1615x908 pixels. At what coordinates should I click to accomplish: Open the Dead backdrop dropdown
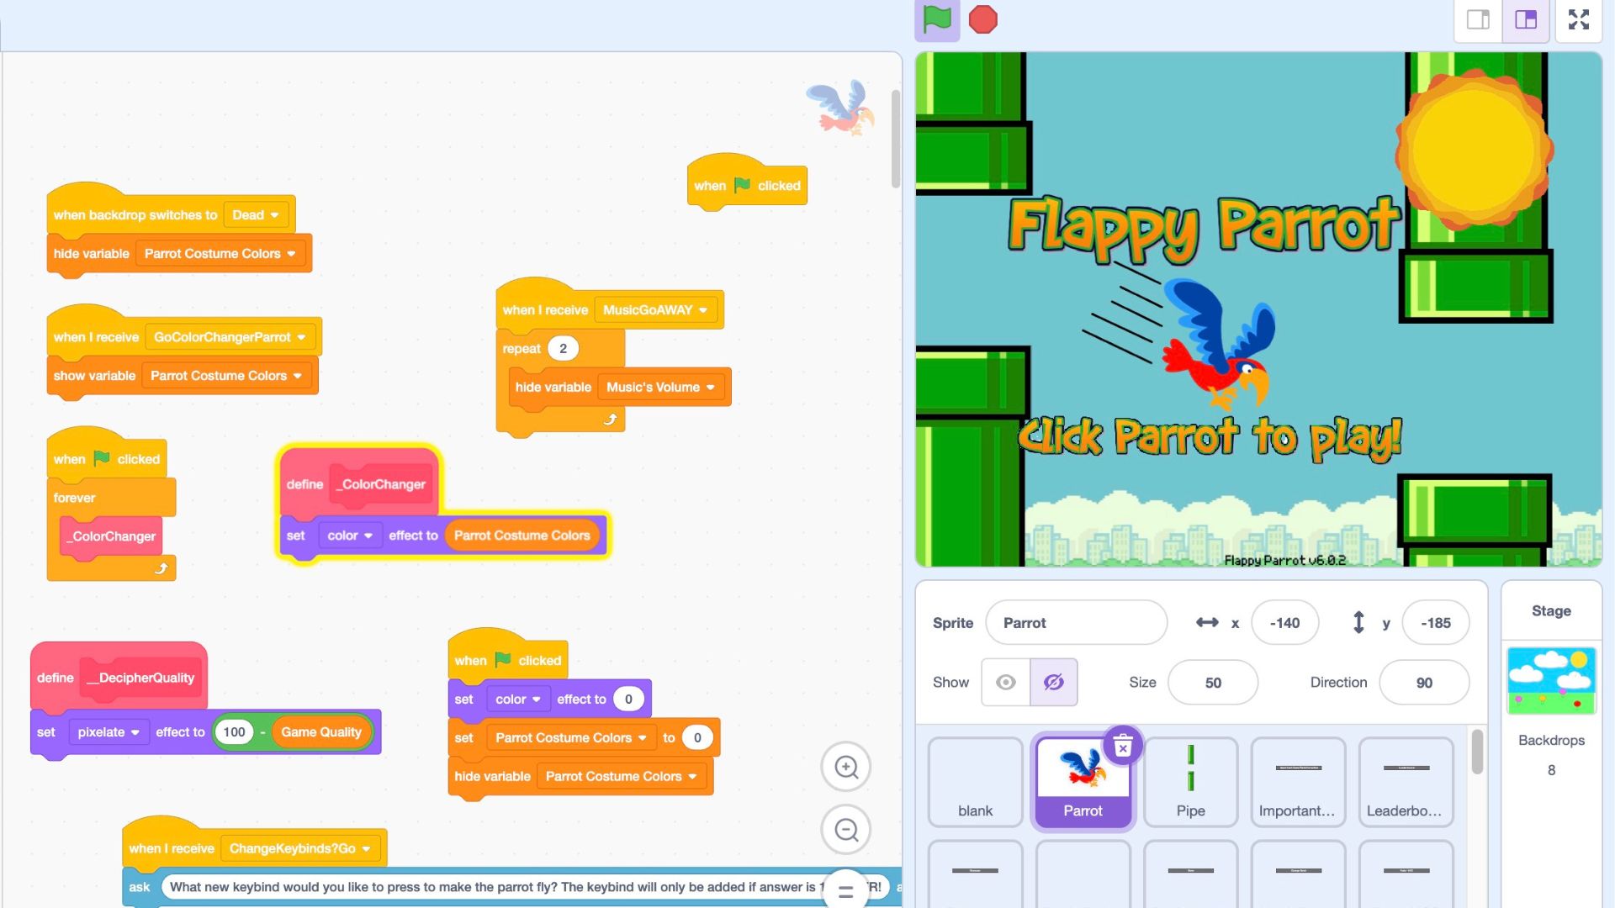pyautogui.click(x=256, y=215)
